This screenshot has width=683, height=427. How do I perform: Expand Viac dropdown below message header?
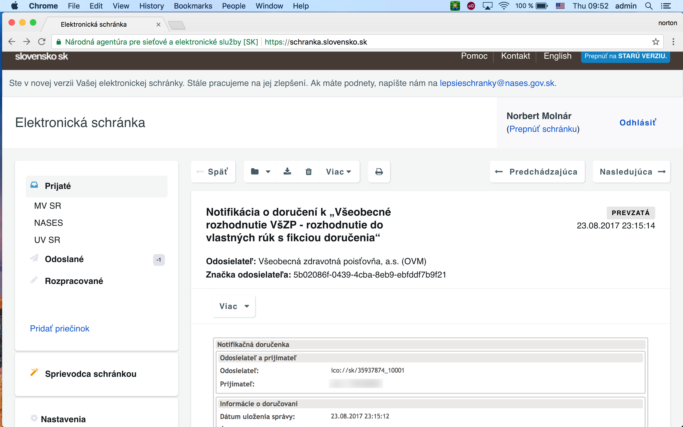click(x=234, y=306)
